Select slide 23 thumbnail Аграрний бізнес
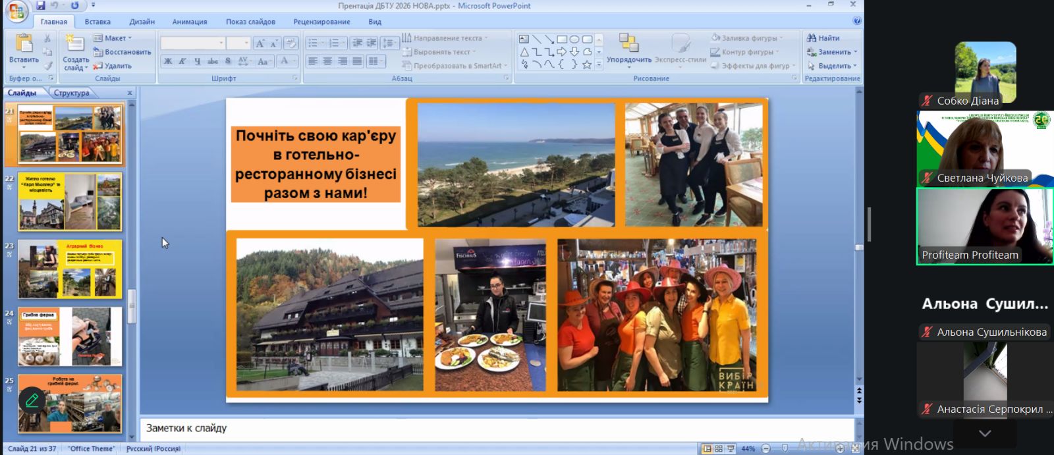Screen dimensions: 1054x455 tap(70, 269)
